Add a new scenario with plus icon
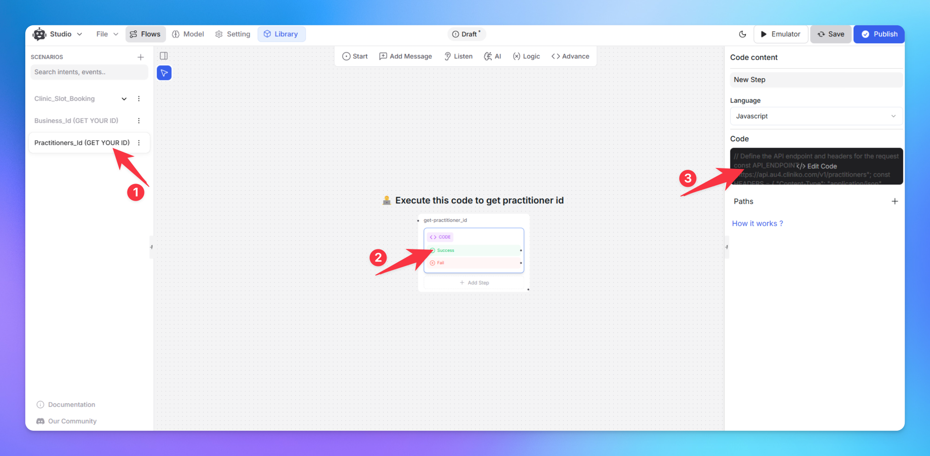 (x=141, y=57)
